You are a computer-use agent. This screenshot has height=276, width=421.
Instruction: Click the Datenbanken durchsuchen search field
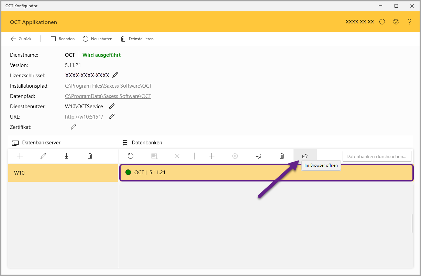click(377, 156)
